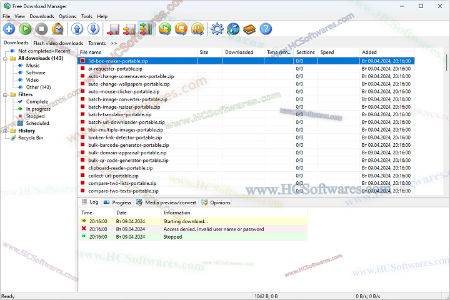Select medium traffic mode icon (two arrows)

pos(129,29)
